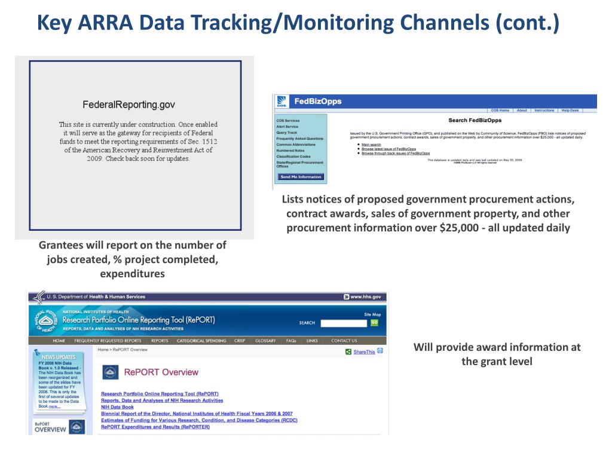Click the RePORT Overview heading icon
The image size is (612, 459).
tap(111, 372)
